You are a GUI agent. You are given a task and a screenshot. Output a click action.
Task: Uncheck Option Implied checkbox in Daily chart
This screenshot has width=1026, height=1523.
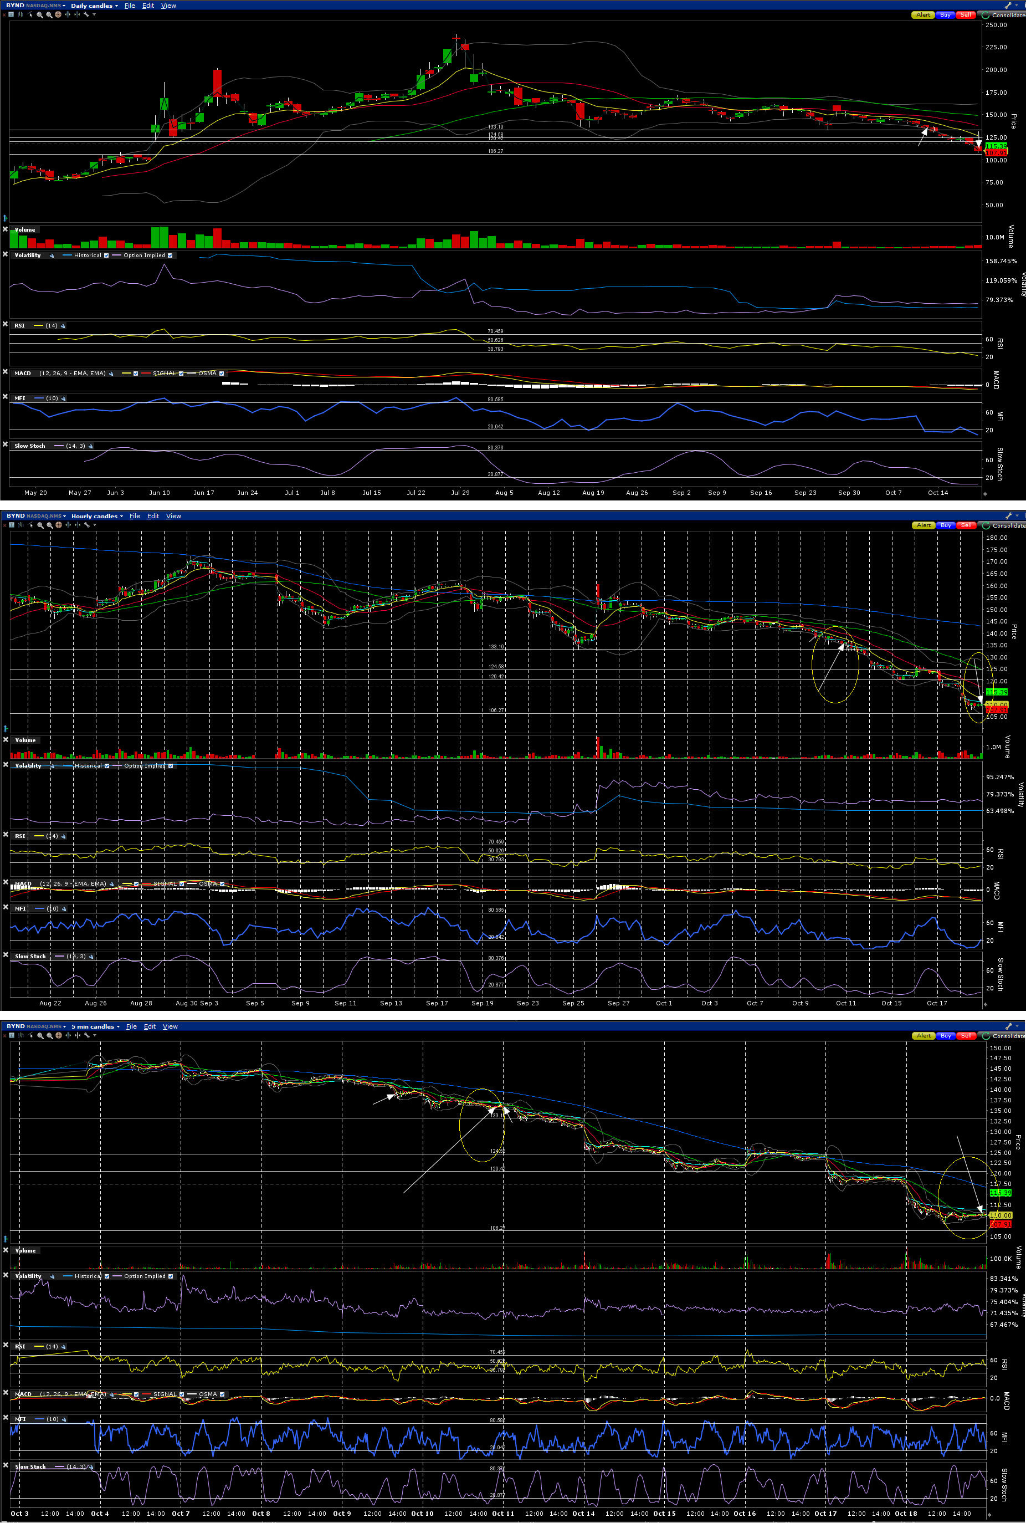click(170, 256)
